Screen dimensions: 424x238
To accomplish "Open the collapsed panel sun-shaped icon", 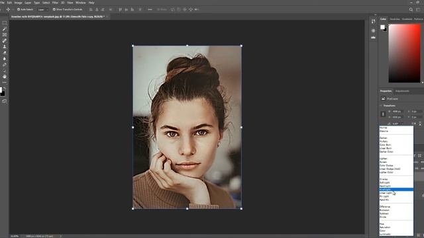I will coord(373,30).
